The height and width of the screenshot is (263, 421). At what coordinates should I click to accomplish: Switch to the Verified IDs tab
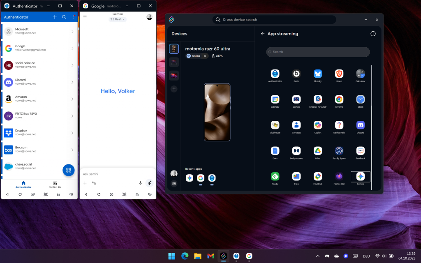(x=55, y=185)
